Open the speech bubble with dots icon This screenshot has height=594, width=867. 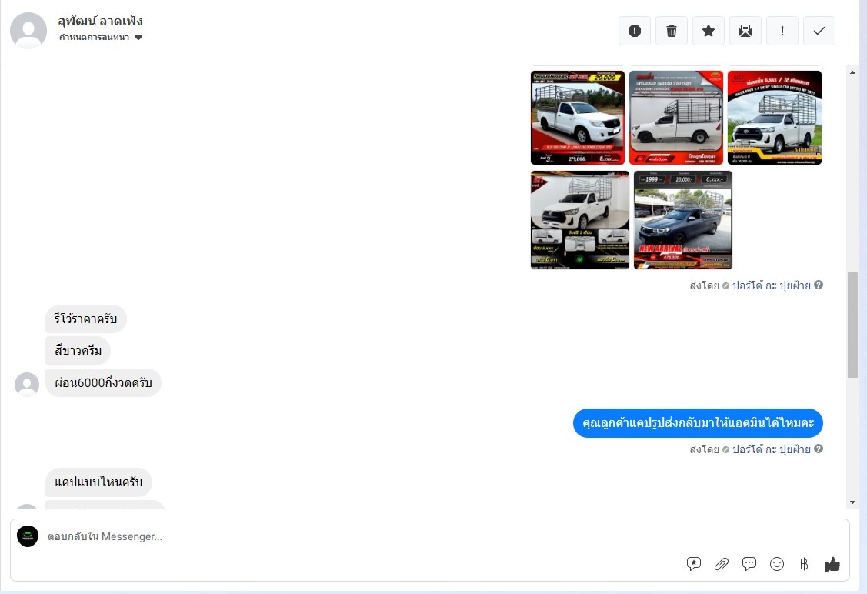coord(749,564)
